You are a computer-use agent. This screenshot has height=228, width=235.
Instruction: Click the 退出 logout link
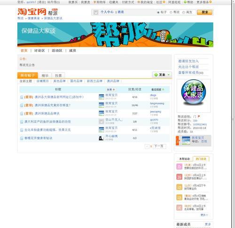pyautogui.click(x=41, y=2)
